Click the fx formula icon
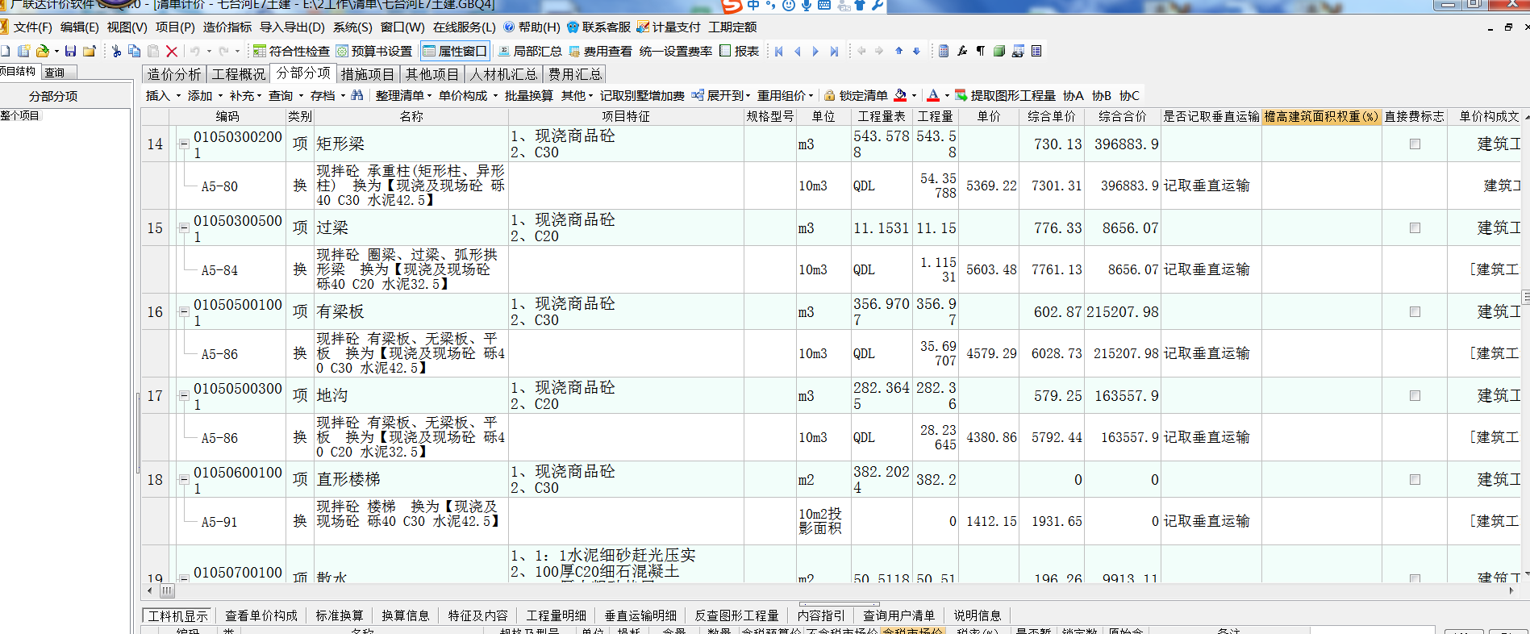 962,51
